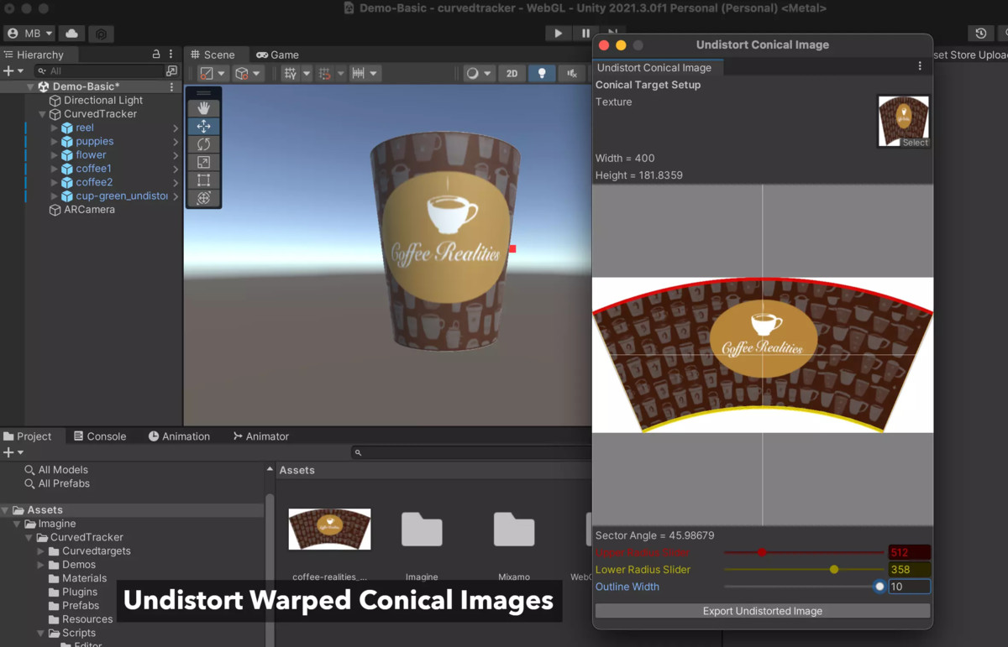Expand the Scripts folder in Project
Viewport: 1008px width, 647px height.
(39, 632)
